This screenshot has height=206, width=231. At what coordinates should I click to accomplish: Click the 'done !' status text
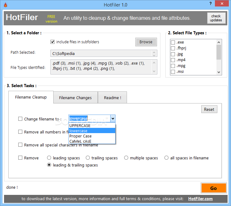[x=12, y=187]
